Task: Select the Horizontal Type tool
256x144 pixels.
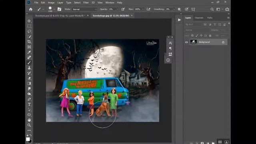Action: click(29, 104)
